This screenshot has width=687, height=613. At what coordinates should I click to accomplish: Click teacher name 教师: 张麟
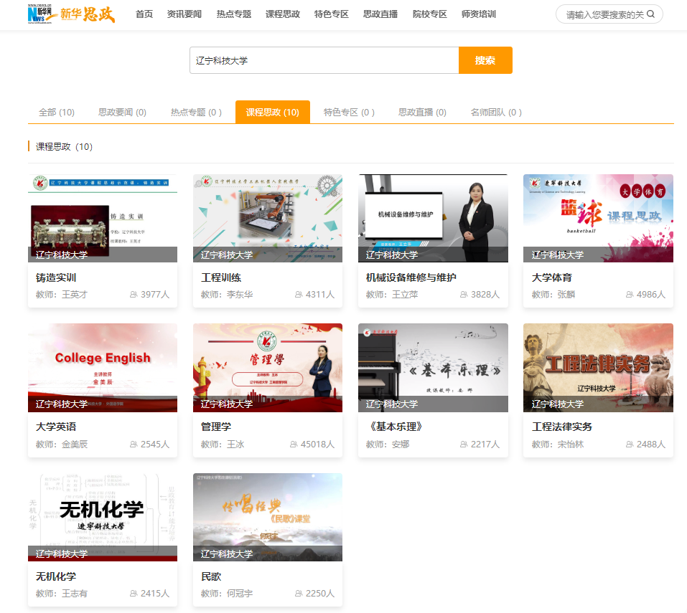click(553, 295)
